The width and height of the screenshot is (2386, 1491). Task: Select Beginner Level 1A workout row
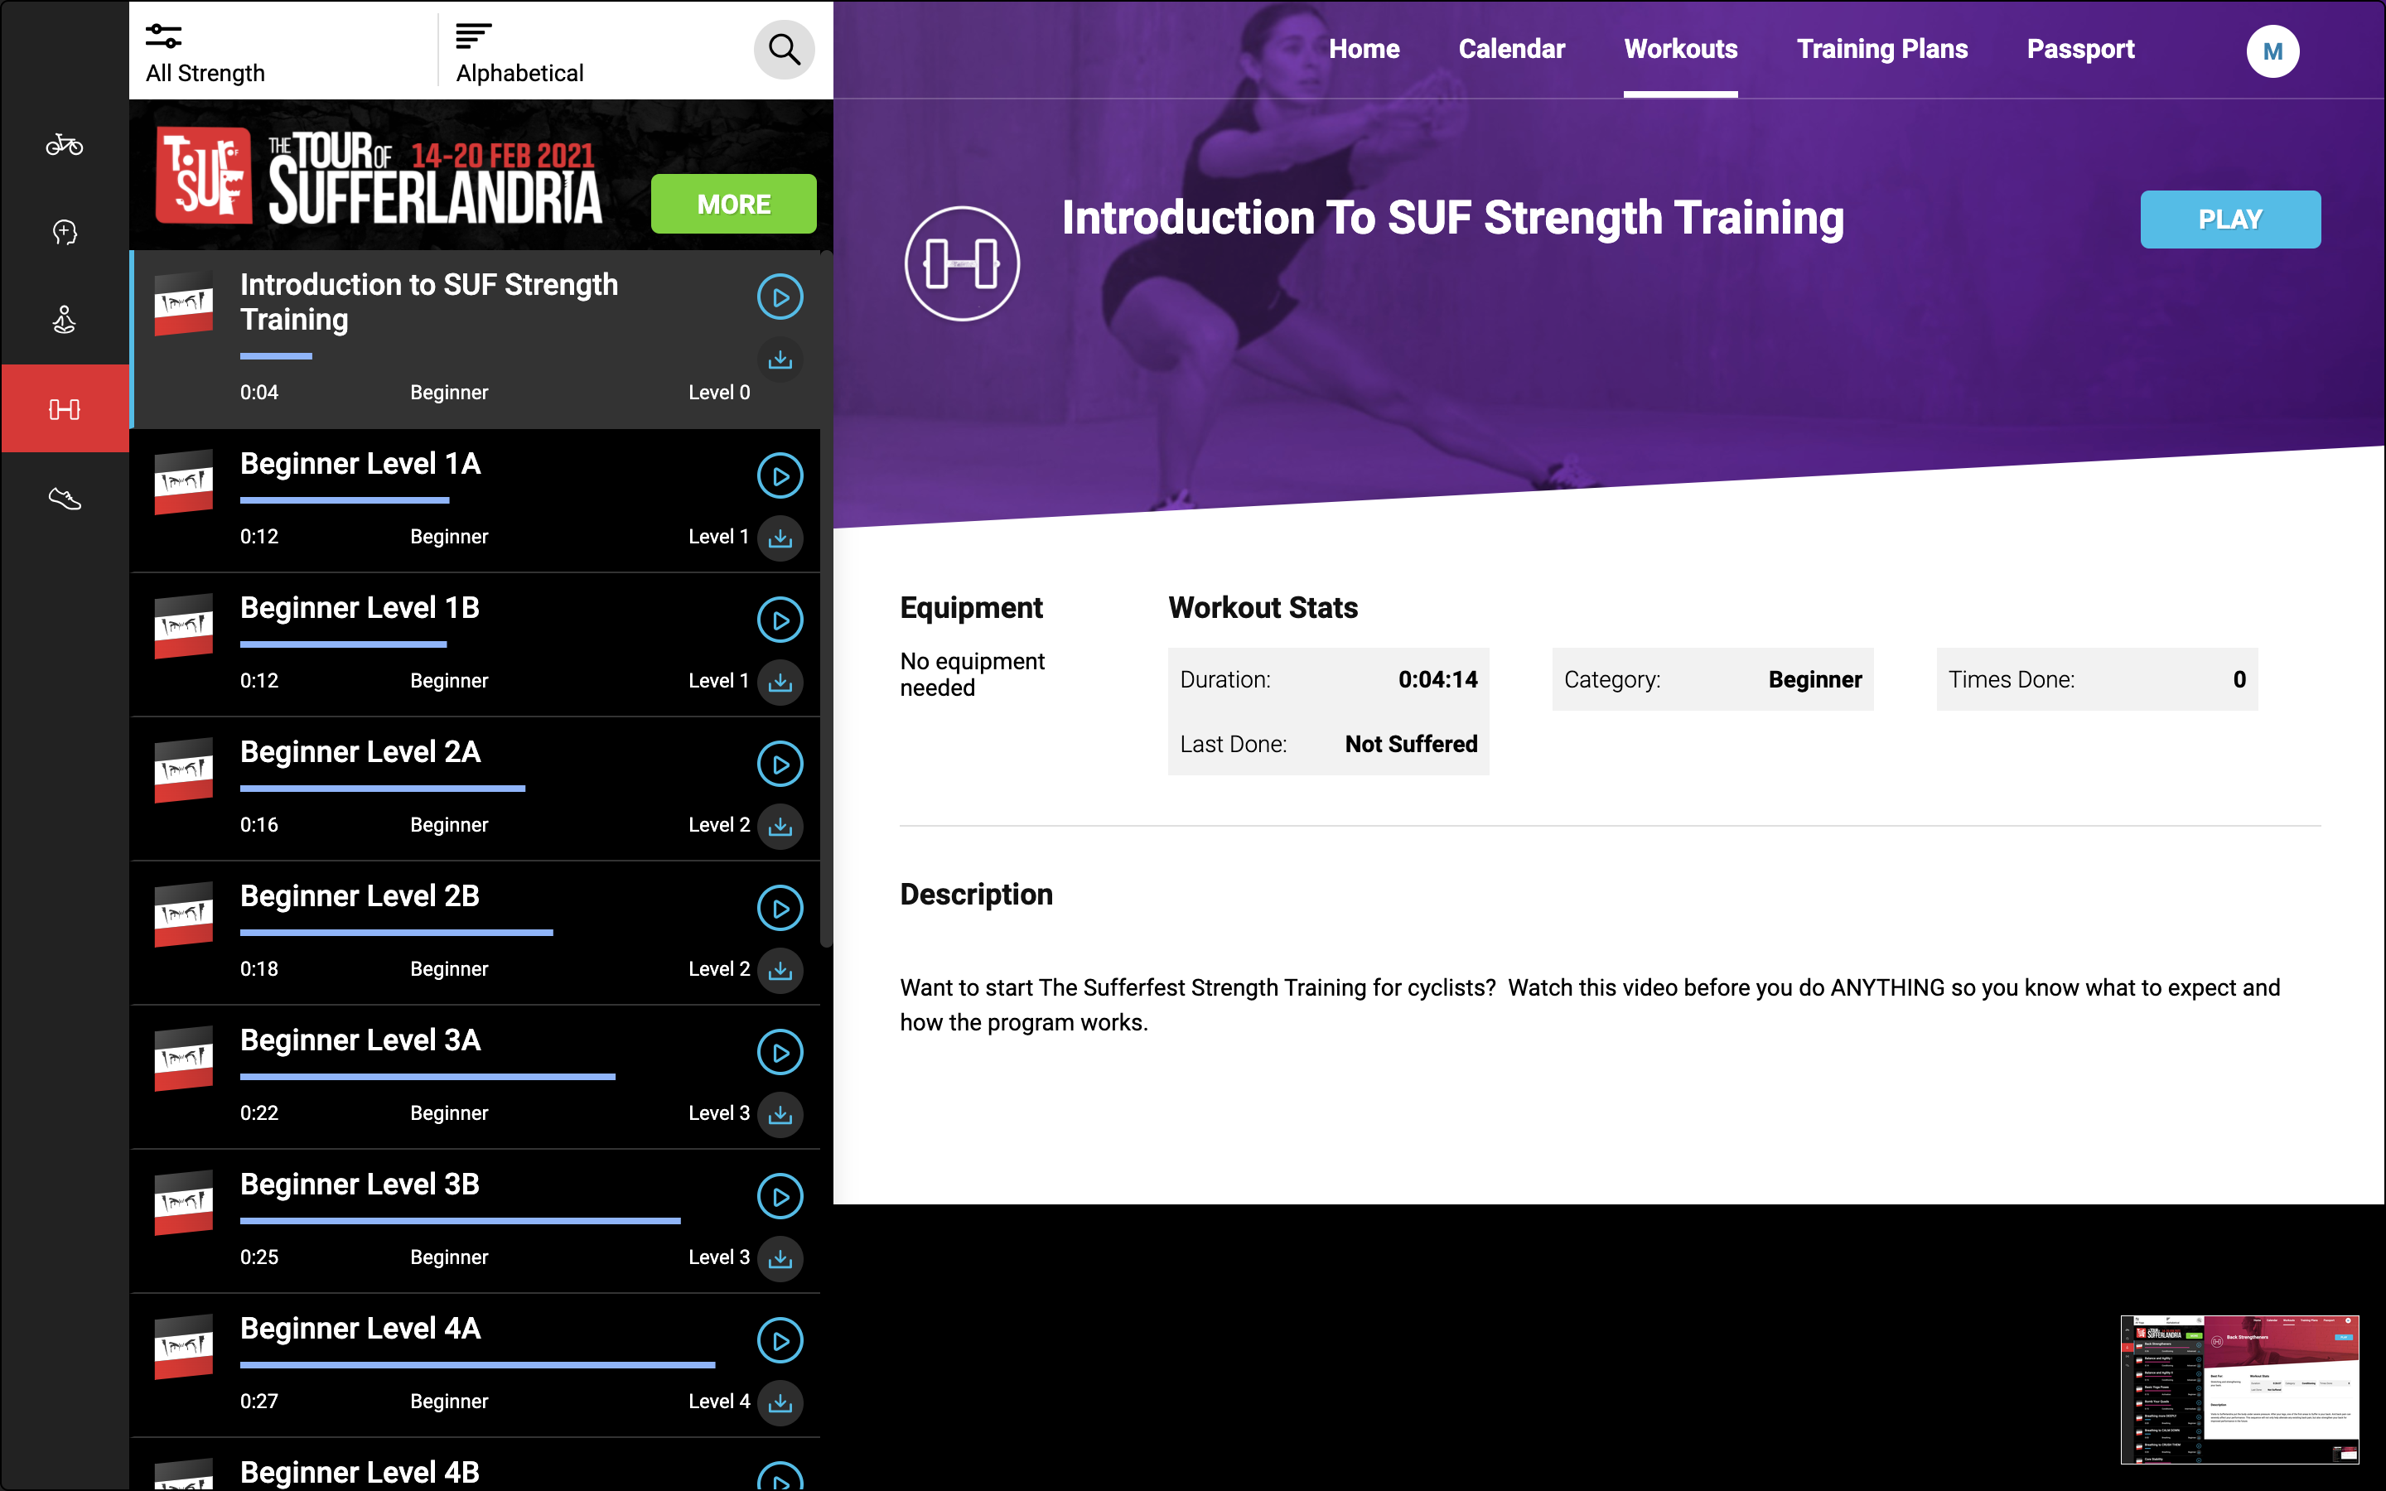(x=476, y=501)
